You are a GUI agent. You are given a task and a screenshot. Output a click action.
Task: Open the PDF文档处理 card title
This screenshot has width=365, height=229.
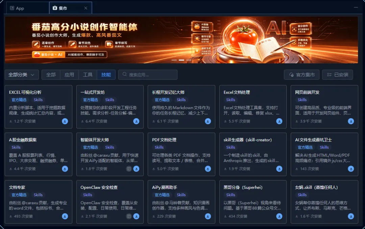(164, 139)
